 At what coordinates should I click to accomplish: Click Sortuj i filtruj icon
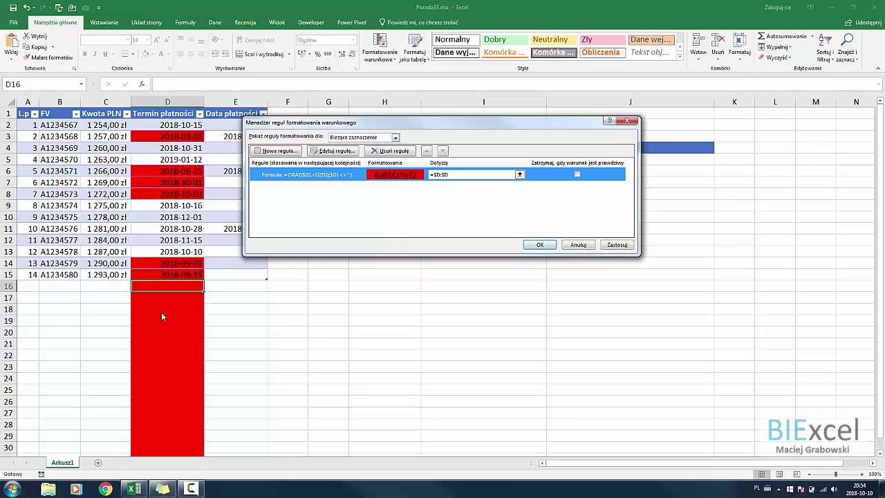(x=825, y=40)
